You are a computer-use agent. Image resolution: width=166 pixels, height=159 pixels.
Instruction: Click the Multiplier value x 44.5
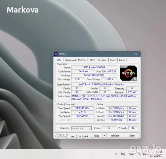pyautogui.click(x=82, y=112)
